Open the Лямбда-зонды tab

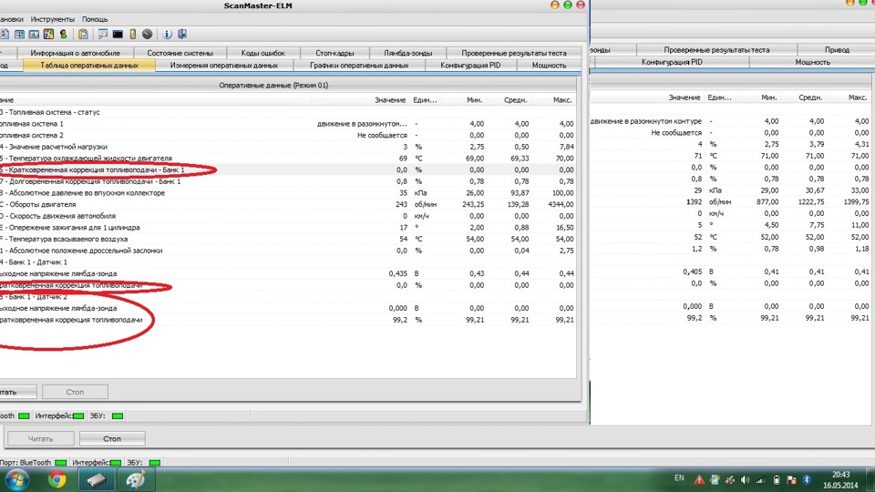[x=408, y=53]
